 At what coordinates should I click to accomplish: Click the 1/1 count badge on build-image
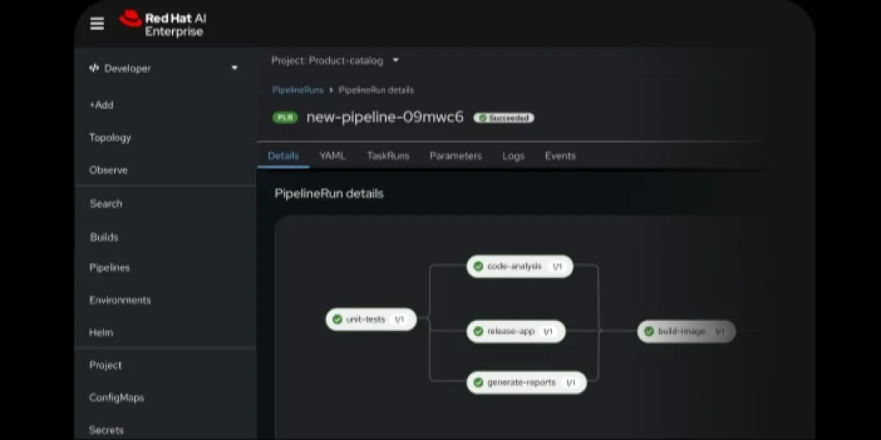click(720, 331)
